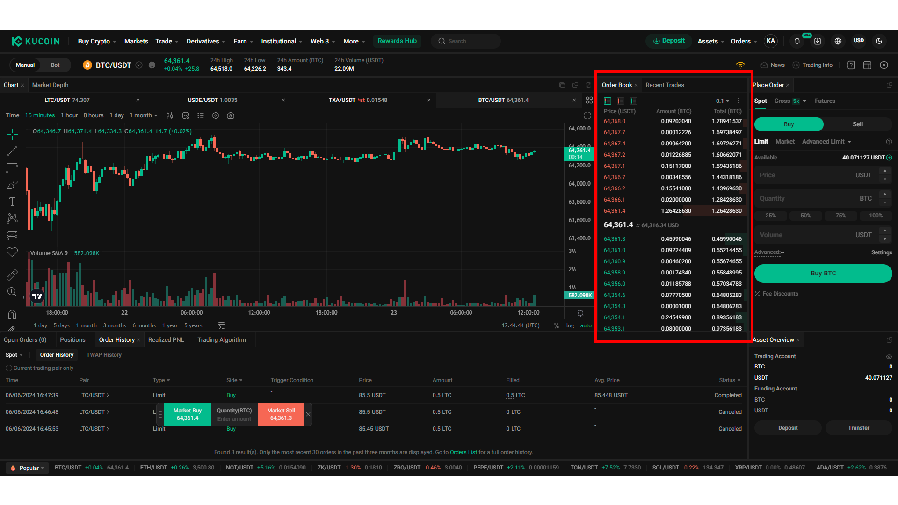Switch trading mode to Manual
The image size is (898, 505).
pyautogui.click(x=25, y=65)
